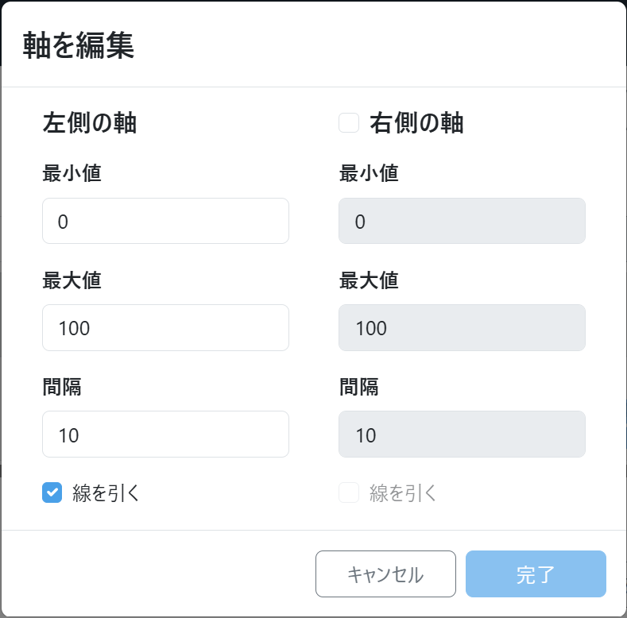This screenshot has width=627, height=618.
Task: Click the 左側の軸 heading
Action: 89,123
